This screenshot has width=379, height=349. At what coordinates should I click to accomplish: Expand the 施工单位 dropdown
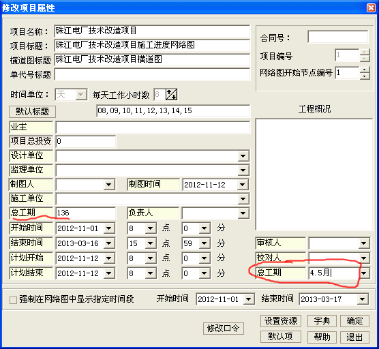pyautogui.click(x=243, y=199)
